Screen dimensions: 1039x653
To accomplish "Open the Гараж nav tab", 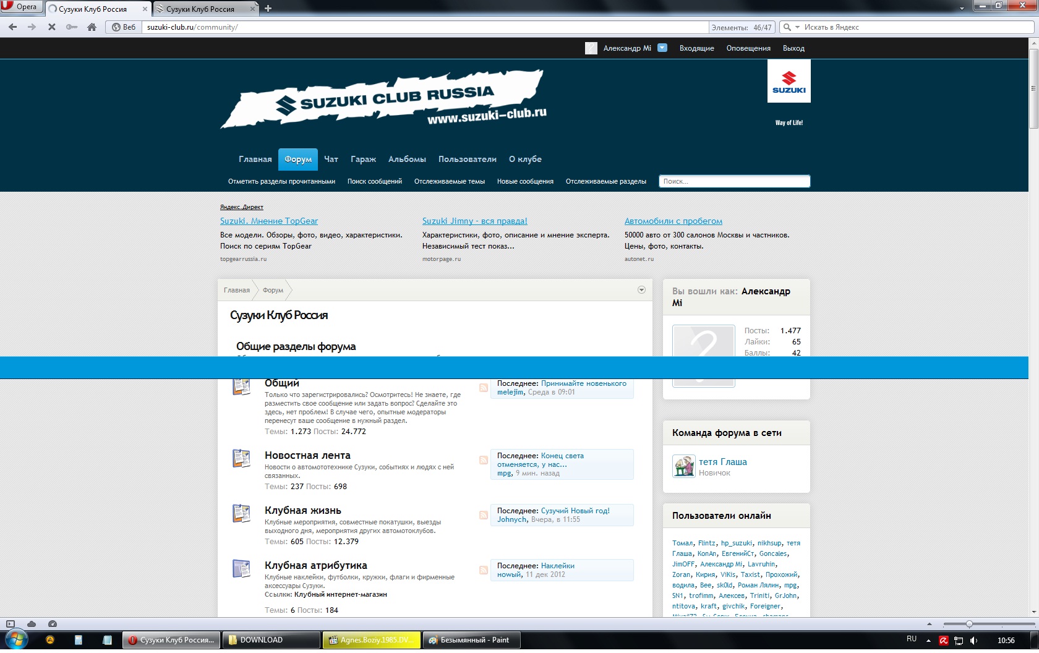I will (x=363, y=160).
